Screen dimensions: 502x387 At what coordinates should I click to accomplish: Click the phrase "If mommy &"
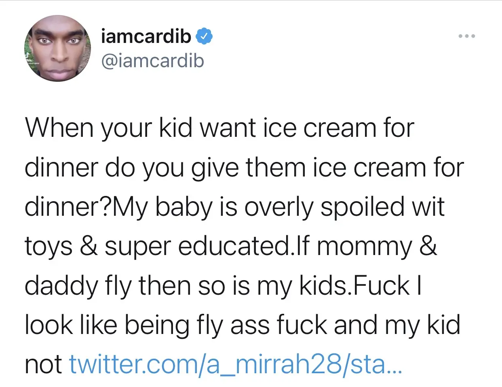pos(366,246)
